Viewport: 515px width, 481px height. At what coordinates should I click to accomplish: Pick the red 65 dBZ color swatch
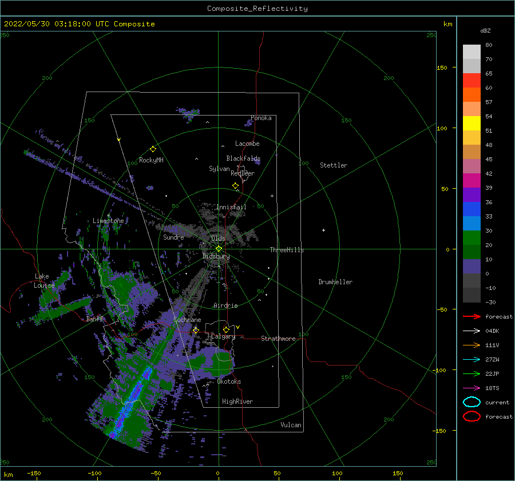coord(472,81)
